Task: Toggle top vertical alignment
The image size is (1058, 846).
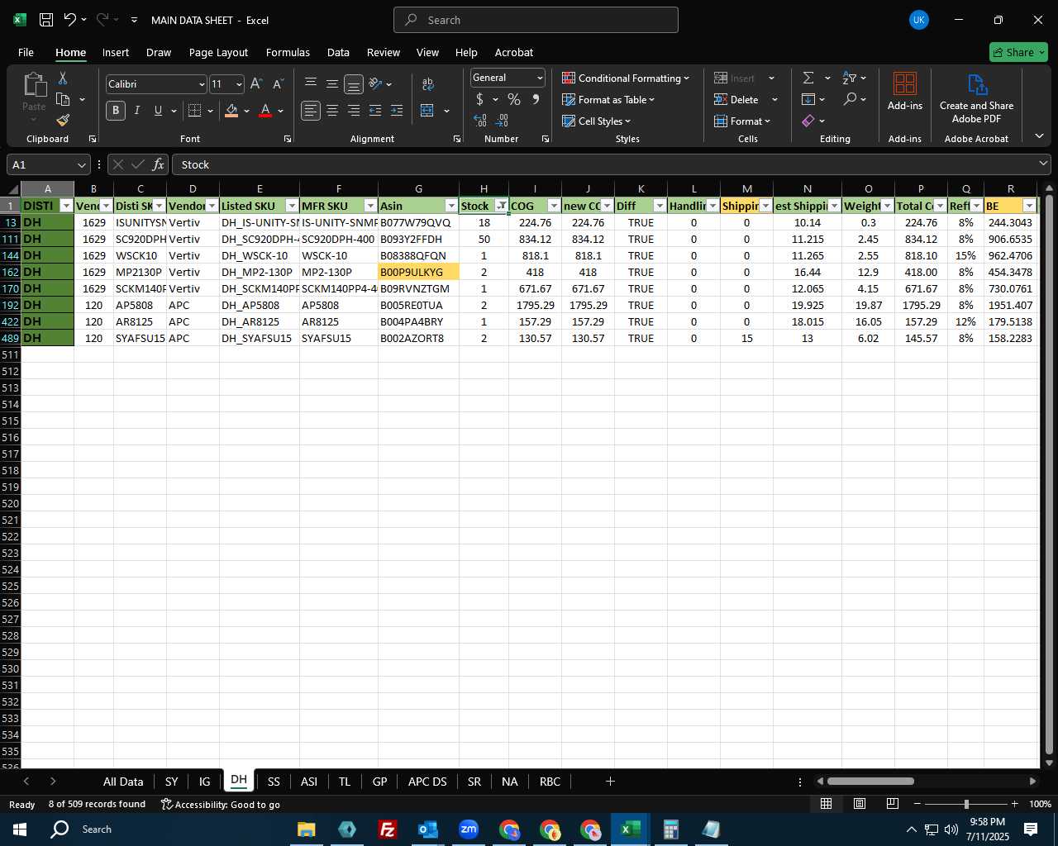Action: (311, 84)
